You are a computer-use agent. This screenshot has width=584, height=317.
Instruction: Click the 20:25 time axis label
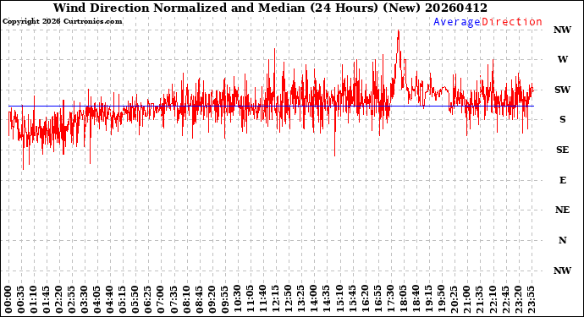tap(454, 299)
